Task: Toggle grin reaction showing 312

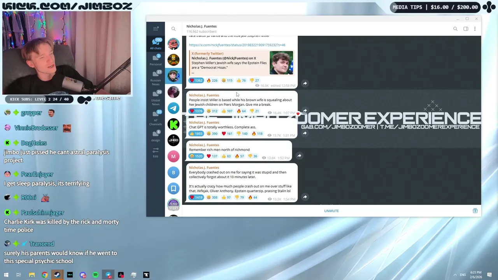Action: click(x=212, y=111)
